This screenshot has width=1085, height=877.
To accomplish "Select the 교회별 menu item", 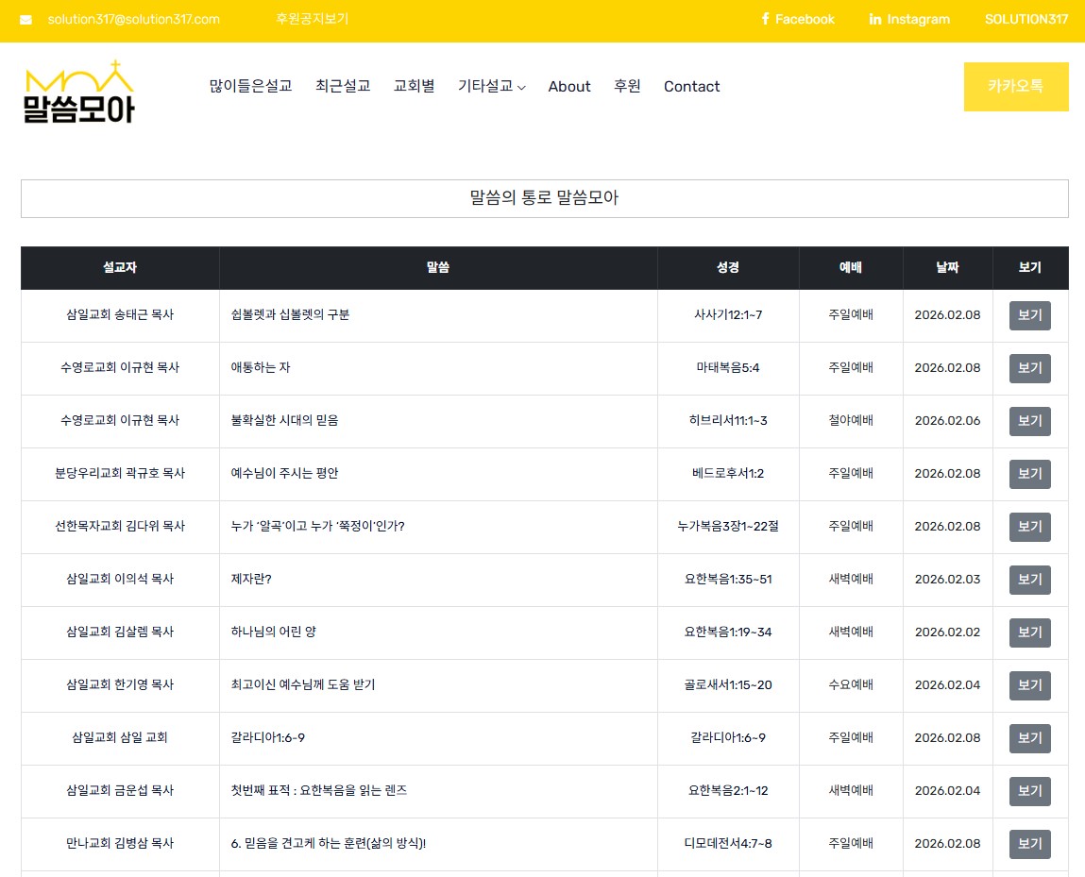I will (x=414, y=87).
